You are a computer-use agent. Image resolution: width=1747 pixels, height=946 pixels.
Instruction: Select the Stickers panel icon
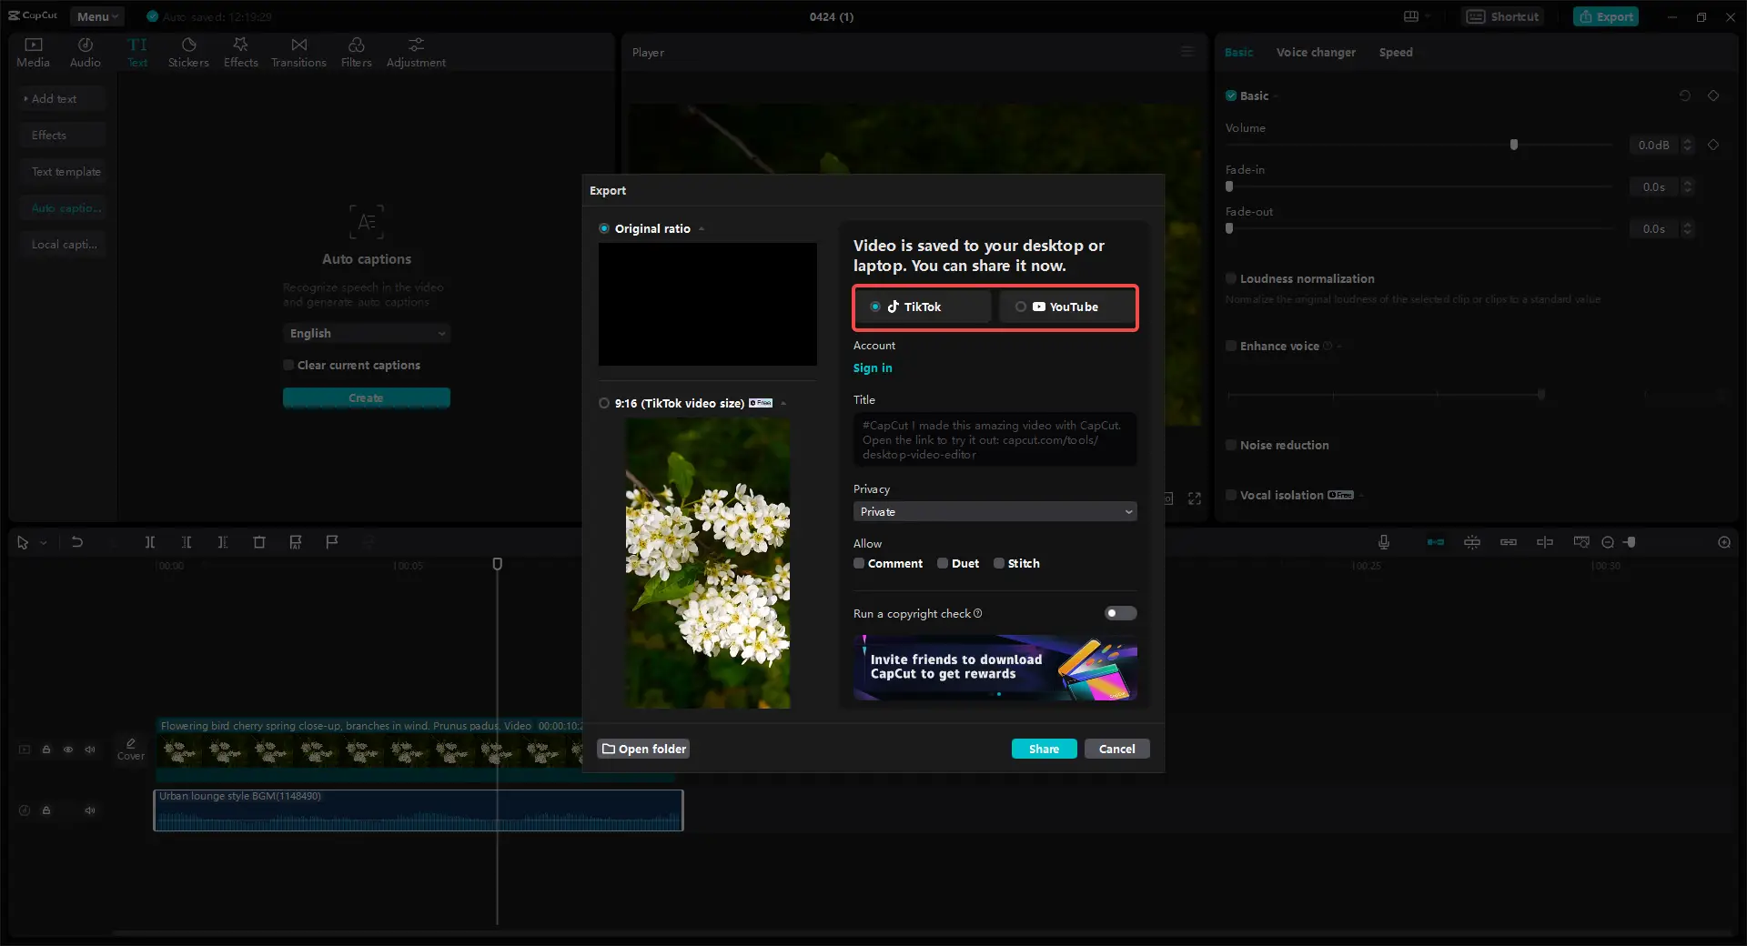[x=188, y=51]
